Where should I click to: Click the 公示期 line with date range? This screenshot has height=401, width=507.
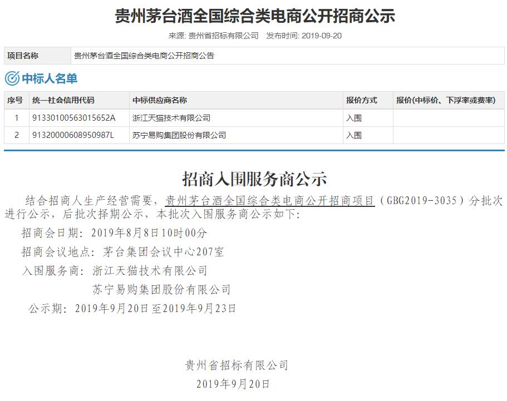132,308
